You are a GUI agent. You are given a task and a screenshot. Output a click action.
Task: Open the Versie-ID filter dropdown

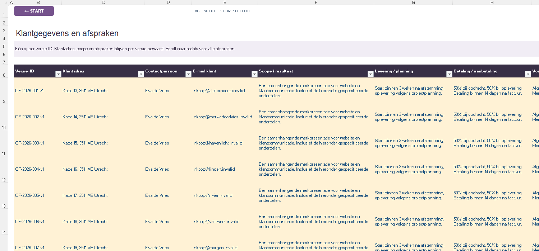click(x=58, y=74)
